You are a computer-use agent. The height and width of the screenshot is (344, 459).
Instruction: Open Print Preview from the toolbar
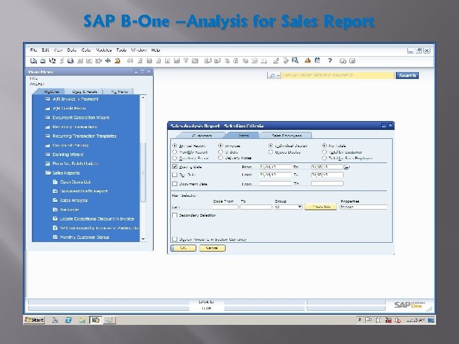(x=34, y=61)
